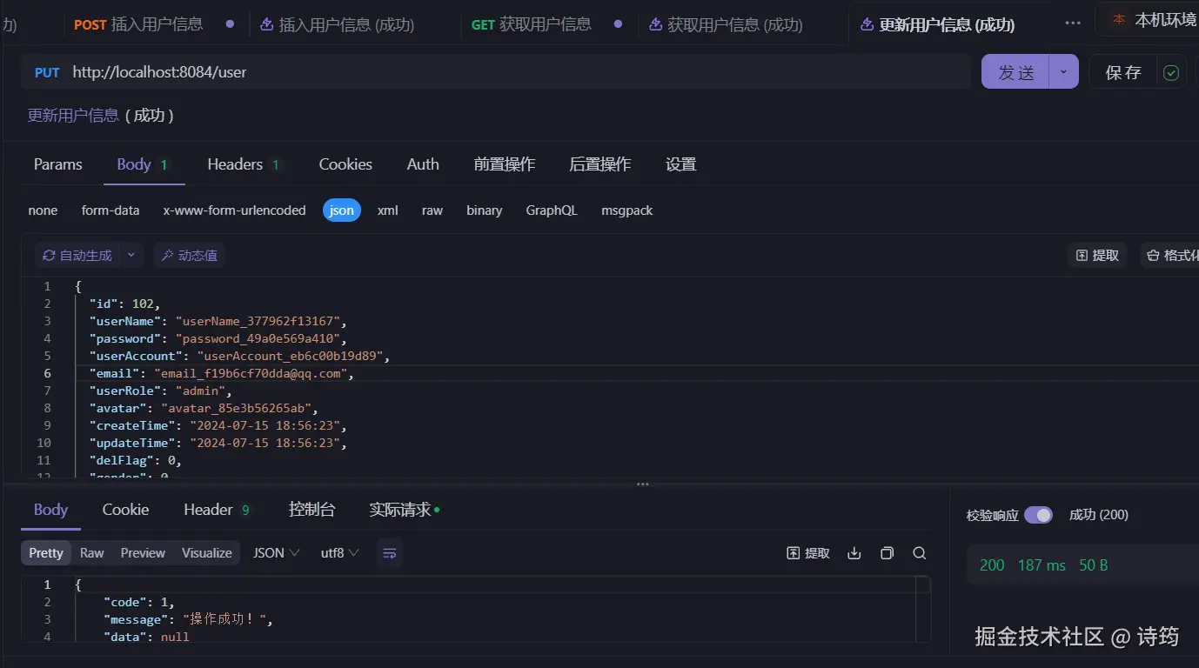Click the "email" line in JSON body
Image resolution: width=1199 pixels, height=668 pixels.
(x=222, y=373)
